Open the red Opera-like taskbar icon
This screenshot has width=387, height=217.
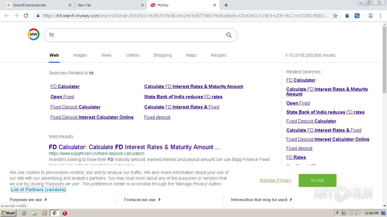(x=65, y=213)
